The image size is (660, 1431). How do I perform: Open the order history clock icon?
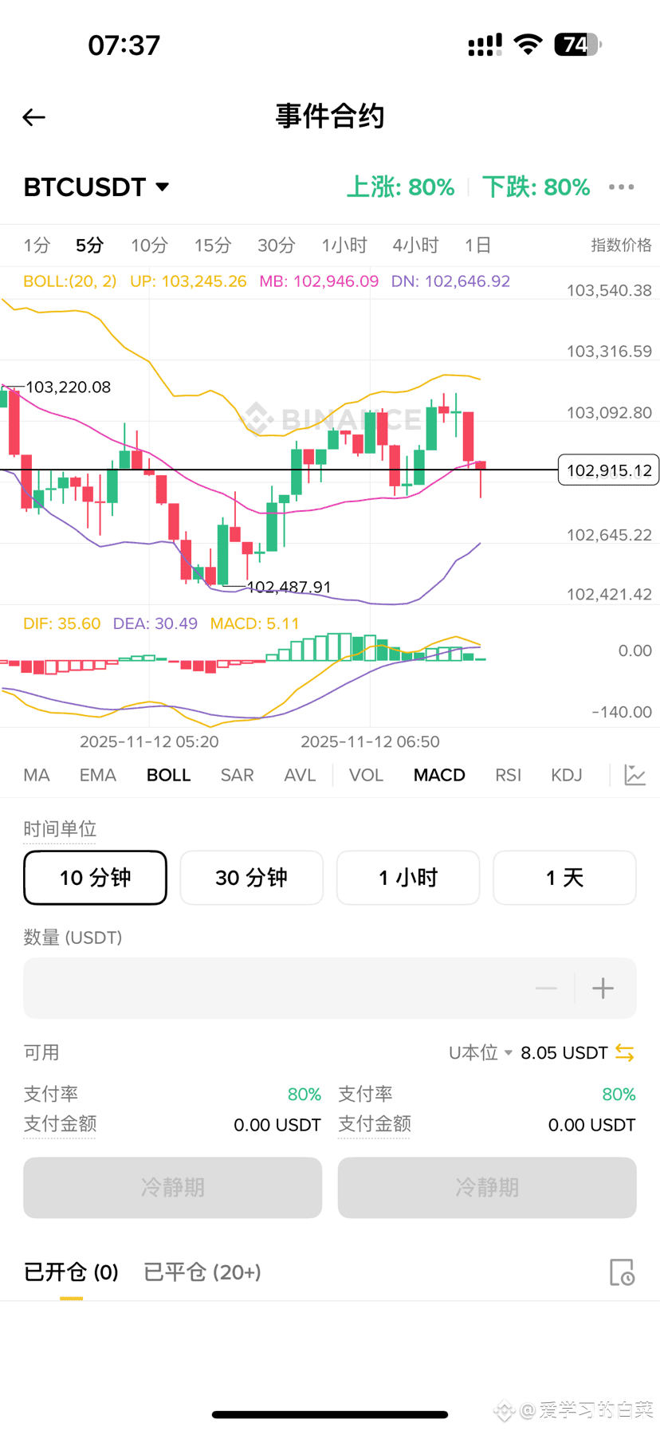(x=622, y=1272)
